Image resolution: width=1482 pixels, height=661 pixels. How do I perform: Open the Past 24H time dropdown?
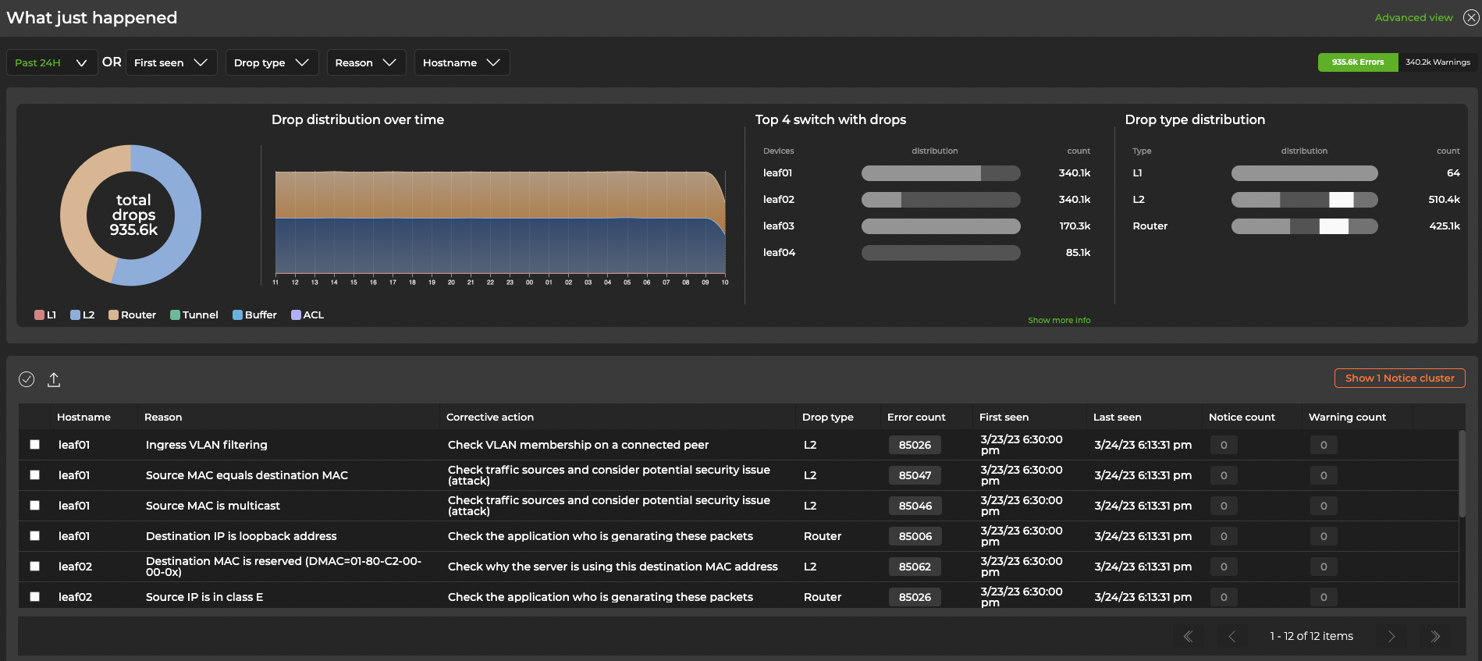[52, 62]
